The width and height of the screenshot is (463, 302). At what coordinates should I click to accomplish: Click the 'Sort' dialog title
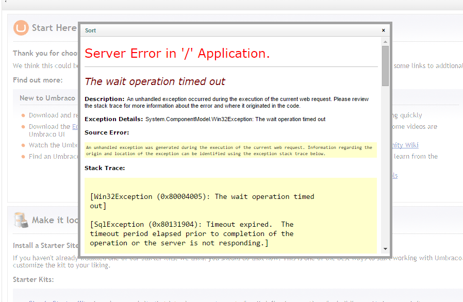click(x=90, y=30)
